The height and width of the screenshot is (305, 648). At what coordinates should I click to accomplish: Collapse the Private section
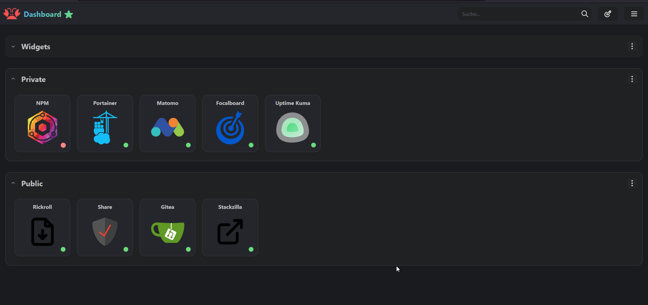click(x=13, y=79)
